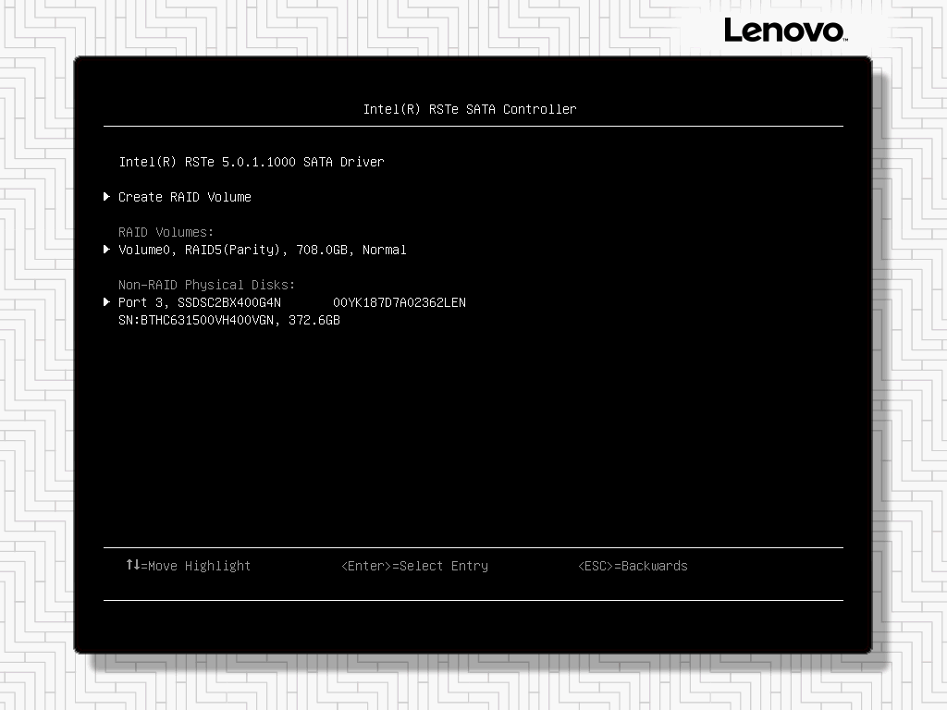Screen dimensions: 947x710
Task: Expand the Volume0 entry arrow
Action: [x=107, y=250]
